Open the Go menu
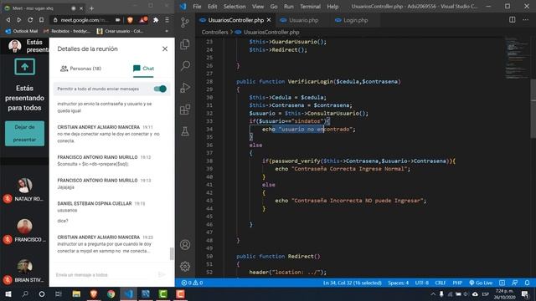536x301 pixels. point(274,7)
